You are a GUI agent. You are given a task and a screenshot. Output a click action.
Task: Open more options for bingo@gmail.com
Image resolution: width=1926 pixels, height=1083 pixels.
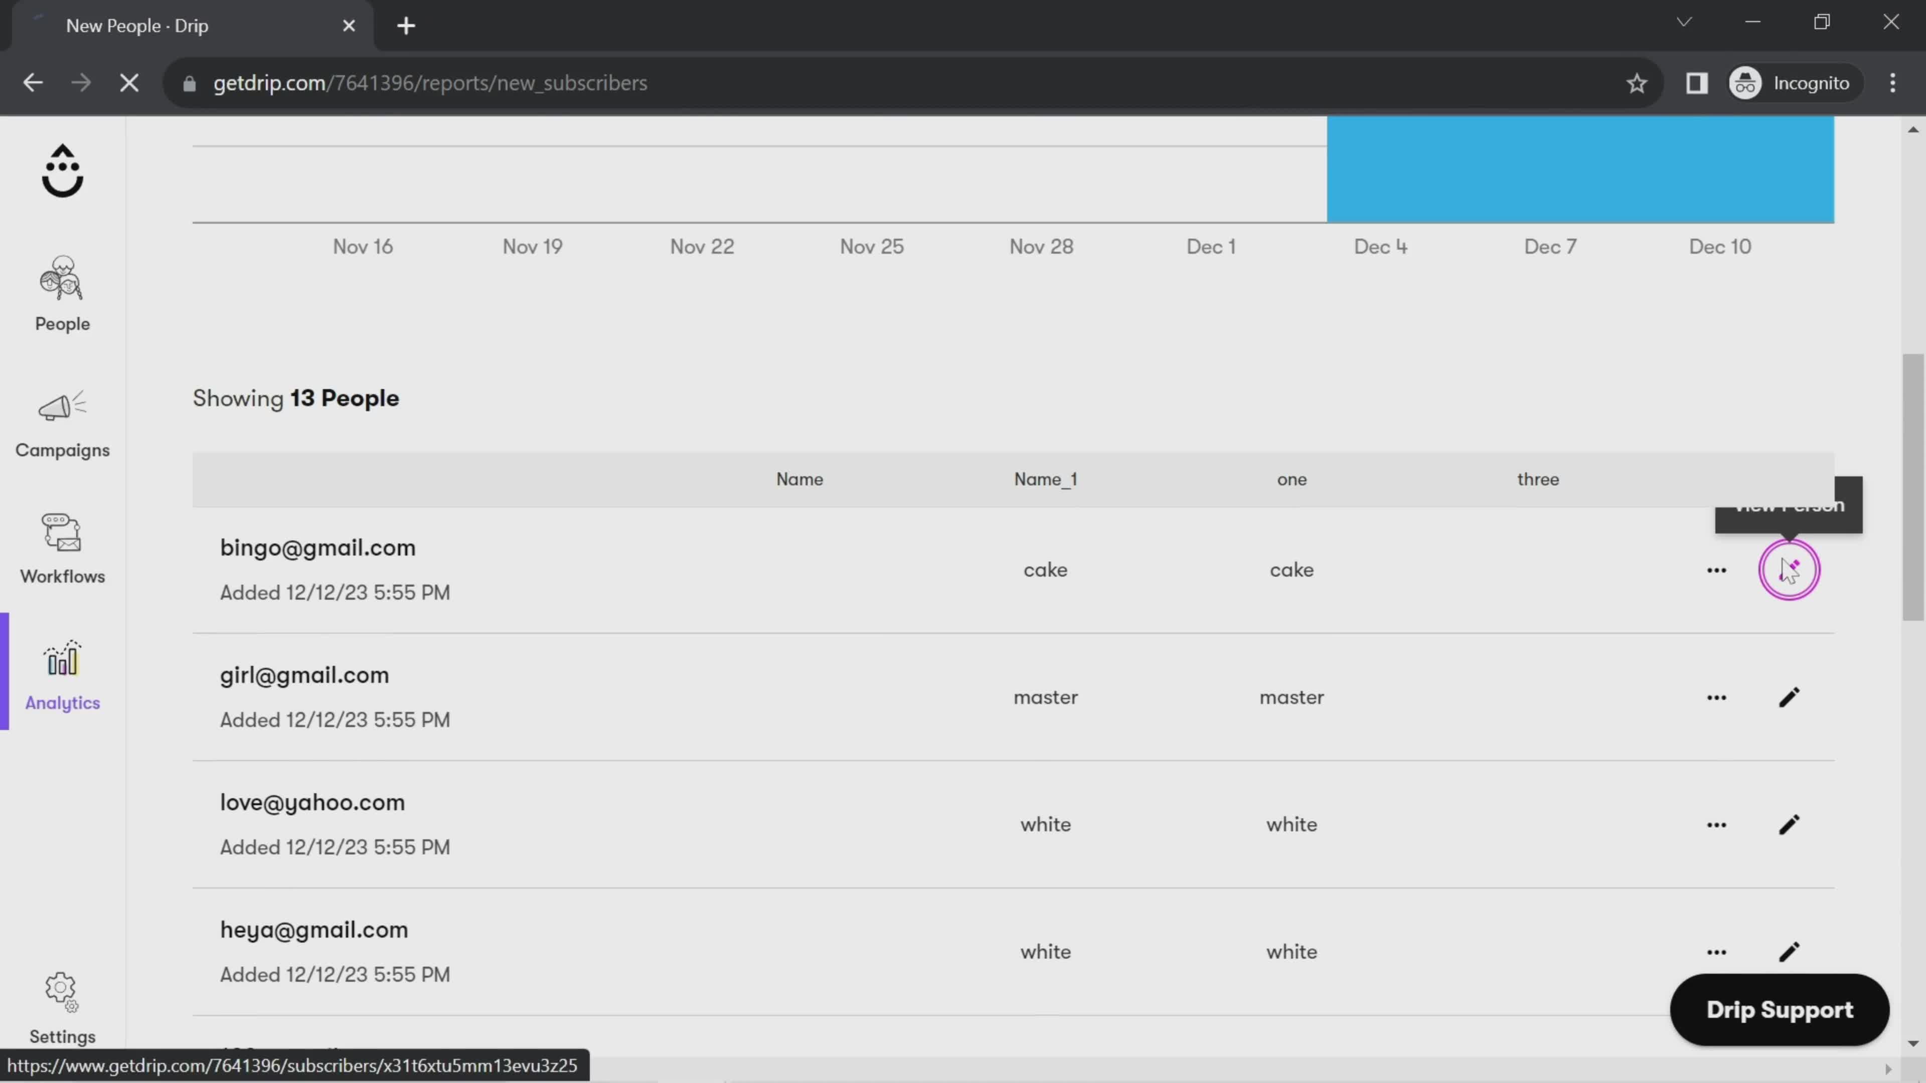point(1717,569)
